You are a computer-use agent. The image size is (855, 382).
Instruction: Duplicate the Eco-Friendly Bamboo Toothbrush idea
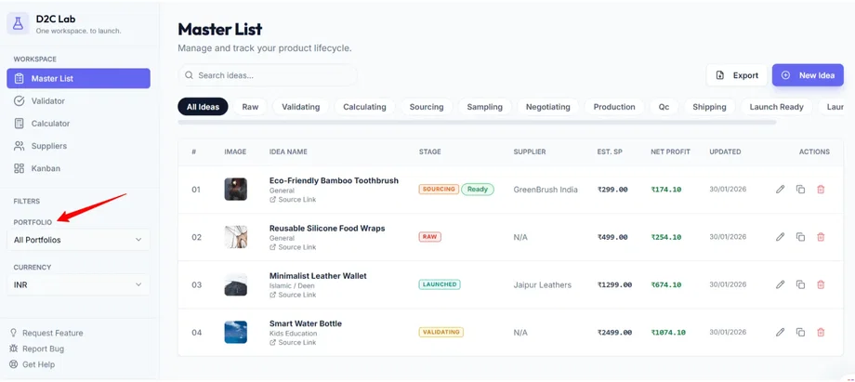click(x=800, y=190)
